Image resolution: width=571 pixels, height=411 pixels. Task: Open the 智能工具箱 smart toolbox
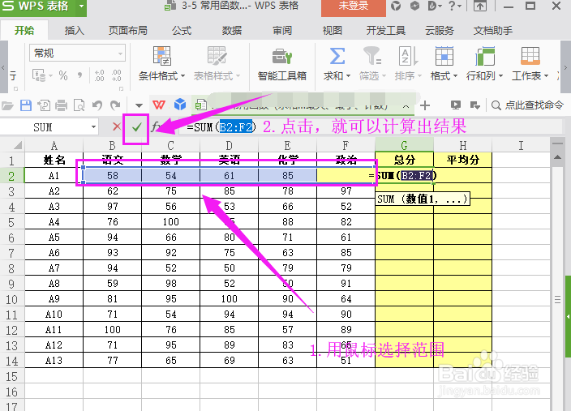(282, 64)
